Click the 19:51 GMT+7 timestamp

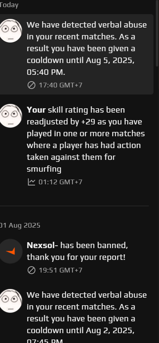click(x=61, y=270)
